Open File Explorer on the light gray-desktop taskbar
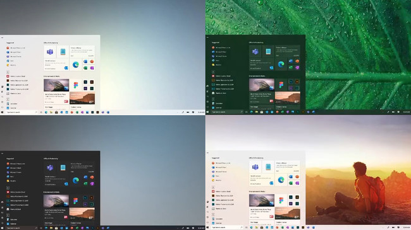This screenshot has width=411, height=230. click(51, 112)
